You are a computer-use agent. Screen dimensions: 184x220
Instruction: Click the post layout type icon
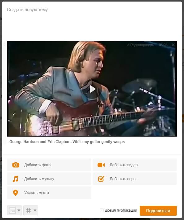point(12,210)
